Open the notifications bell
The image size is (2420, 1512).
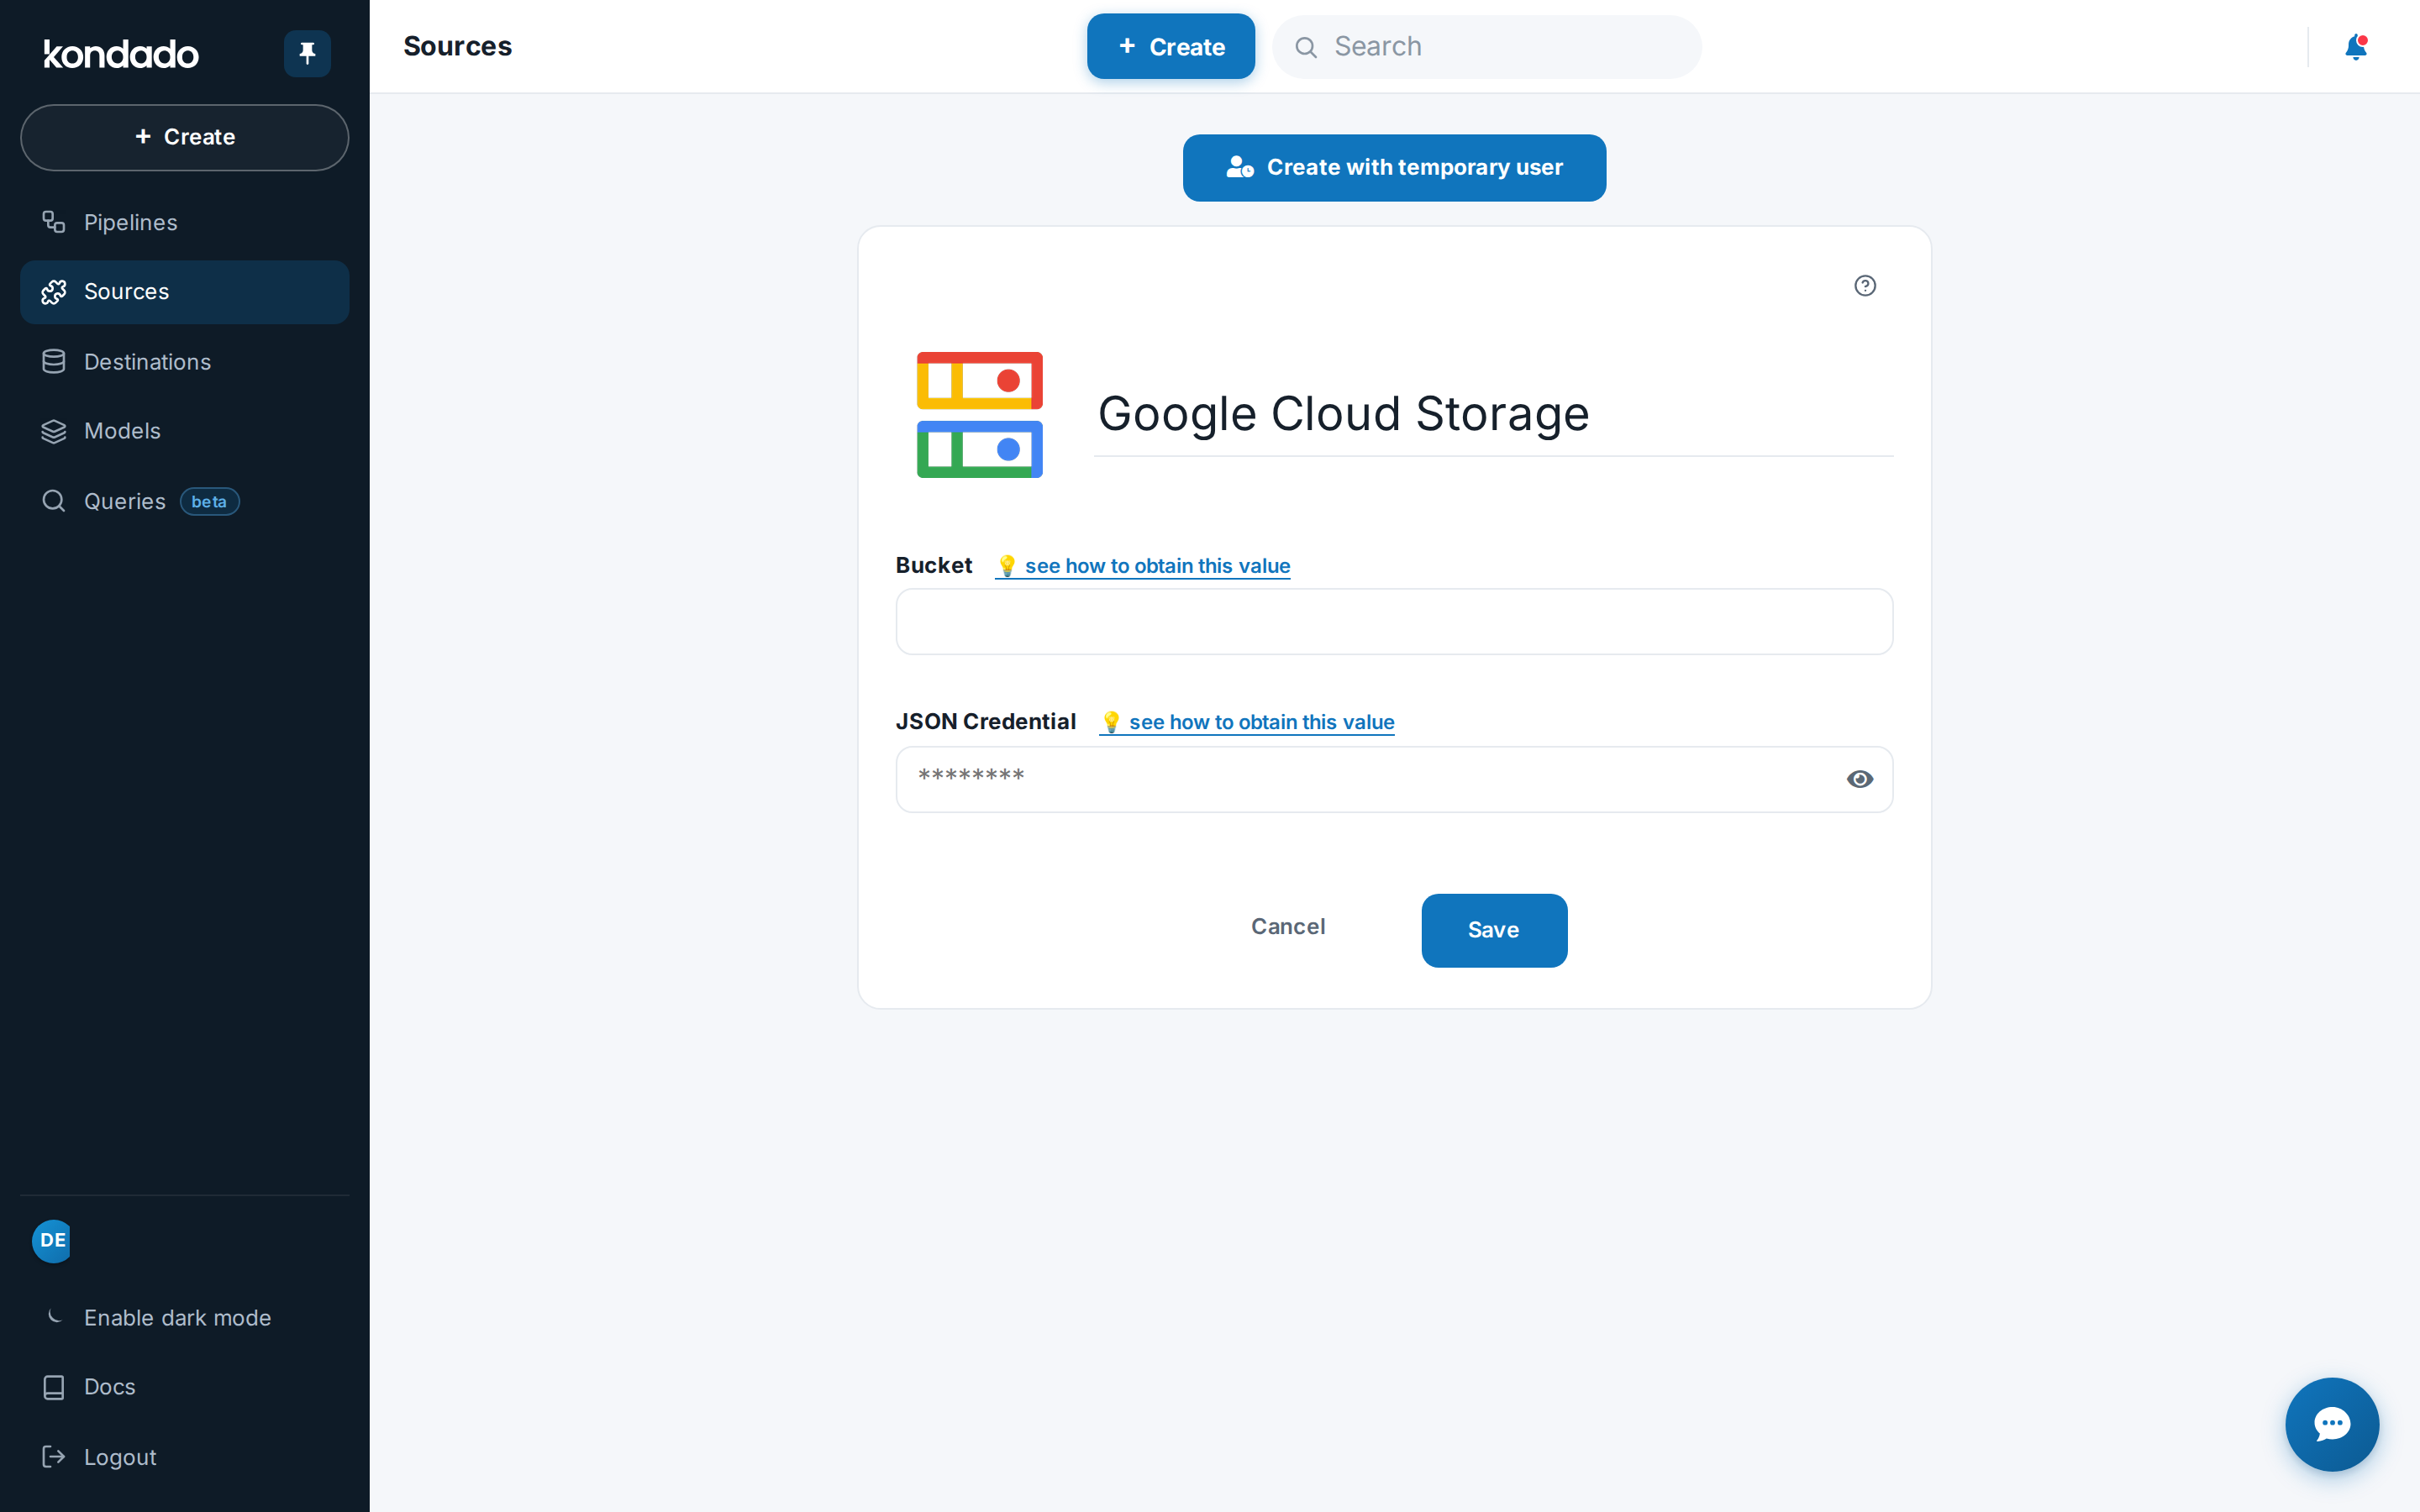coord(2356,47)
